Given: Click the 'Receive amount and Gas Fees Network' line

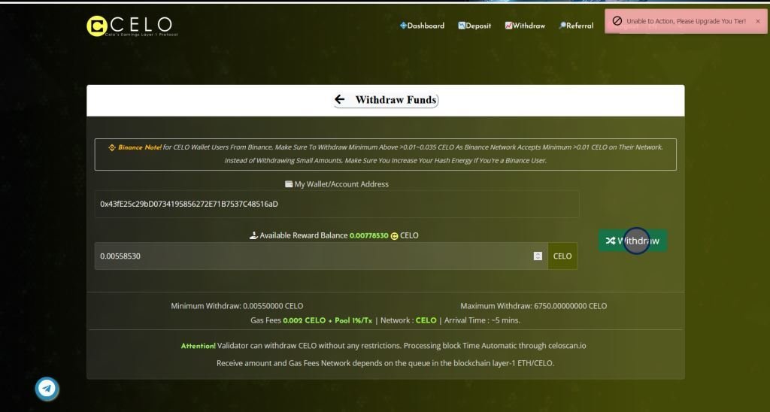Looking at the screenshot, I should [385, 363].
